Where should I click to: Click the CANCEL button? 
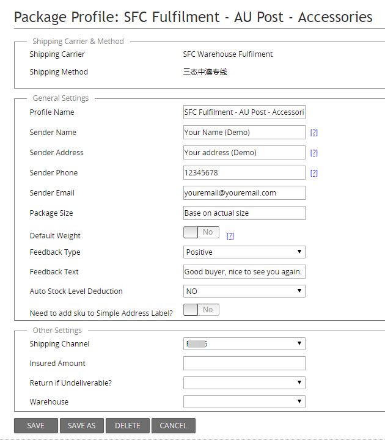tap(174, 426)
